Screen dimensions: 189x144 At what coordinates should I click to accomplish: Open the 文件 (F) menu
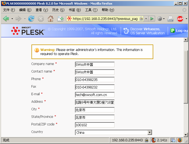9,10
